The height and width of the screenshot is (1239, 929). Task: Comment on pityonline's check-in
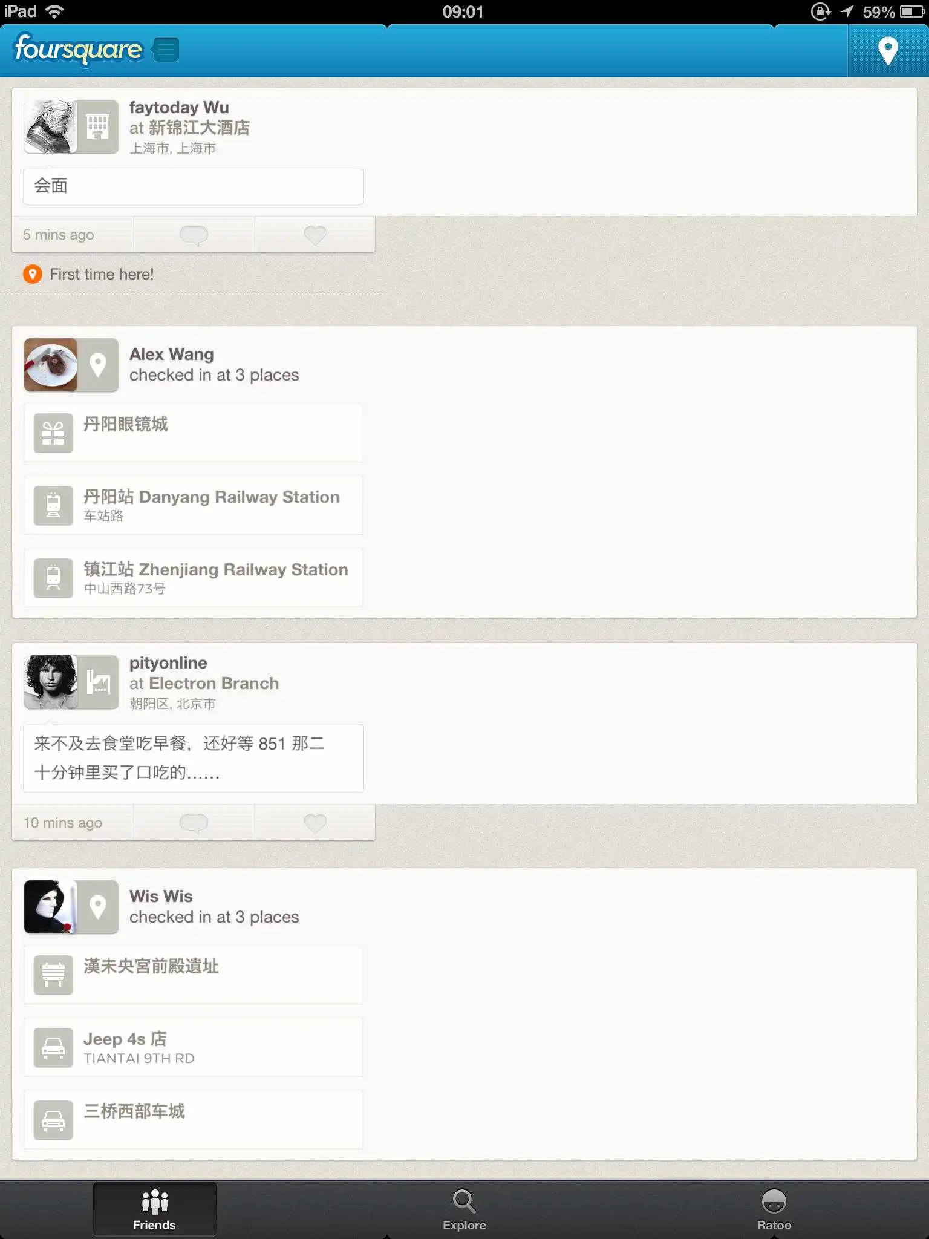(x=194, y=823)
